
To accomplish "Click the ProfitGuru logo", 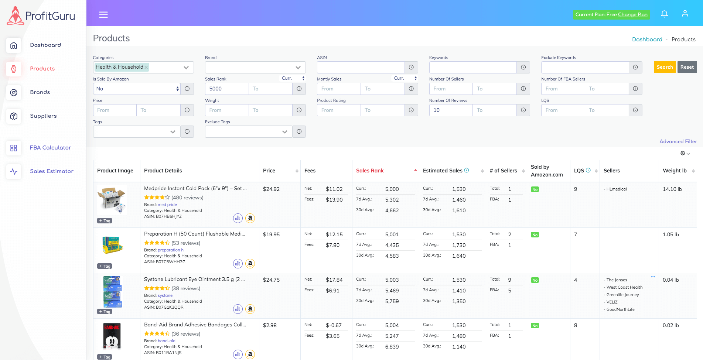I will click(41, 16).
